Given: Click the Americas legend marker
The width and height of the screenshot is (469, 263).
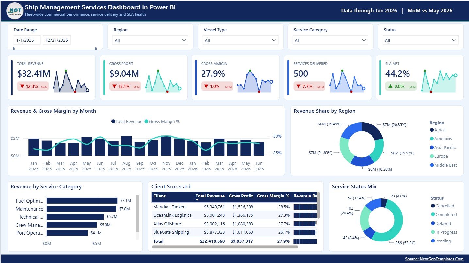Looking at the screenshot, I should (432, 139).
